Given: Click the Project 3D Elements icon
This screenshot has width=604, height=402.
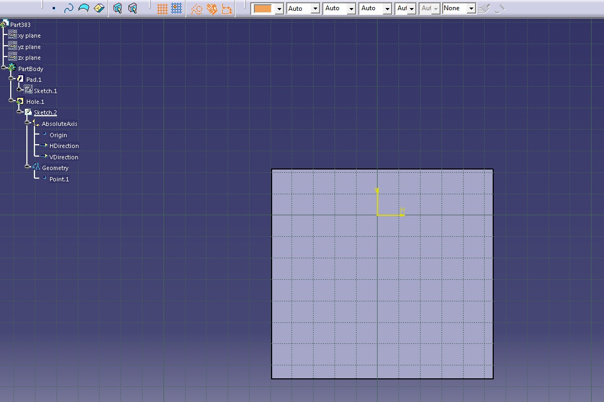Looking at the screenshot, I should (x=99, y=8).
